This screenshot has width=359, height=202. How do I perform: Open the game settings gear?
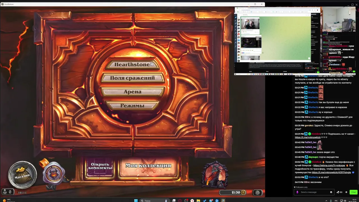257,192
